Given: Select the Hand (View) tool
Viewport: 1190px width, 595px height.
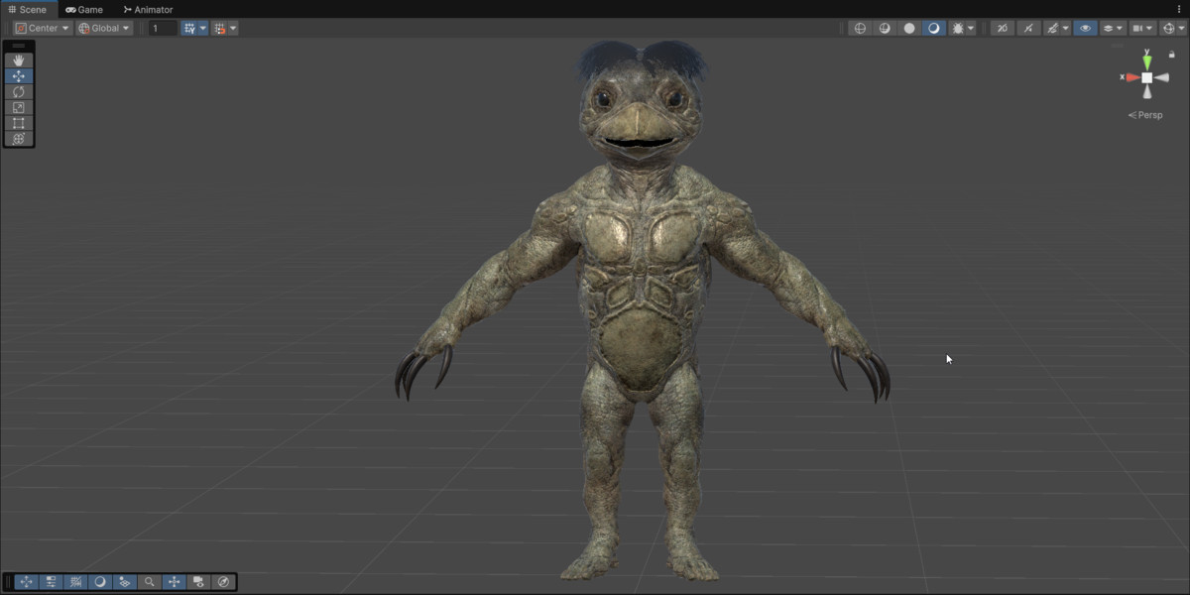Looking at the screenshot, I should 19,60.
